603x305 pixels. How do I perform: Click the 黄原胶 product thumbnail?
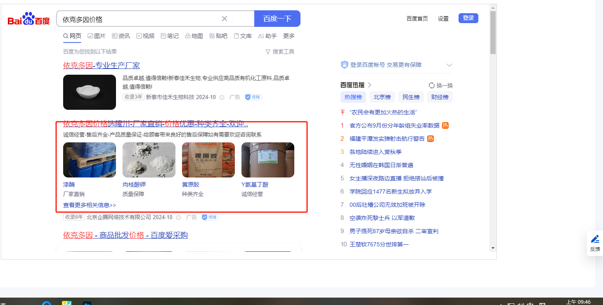[208, 160]
